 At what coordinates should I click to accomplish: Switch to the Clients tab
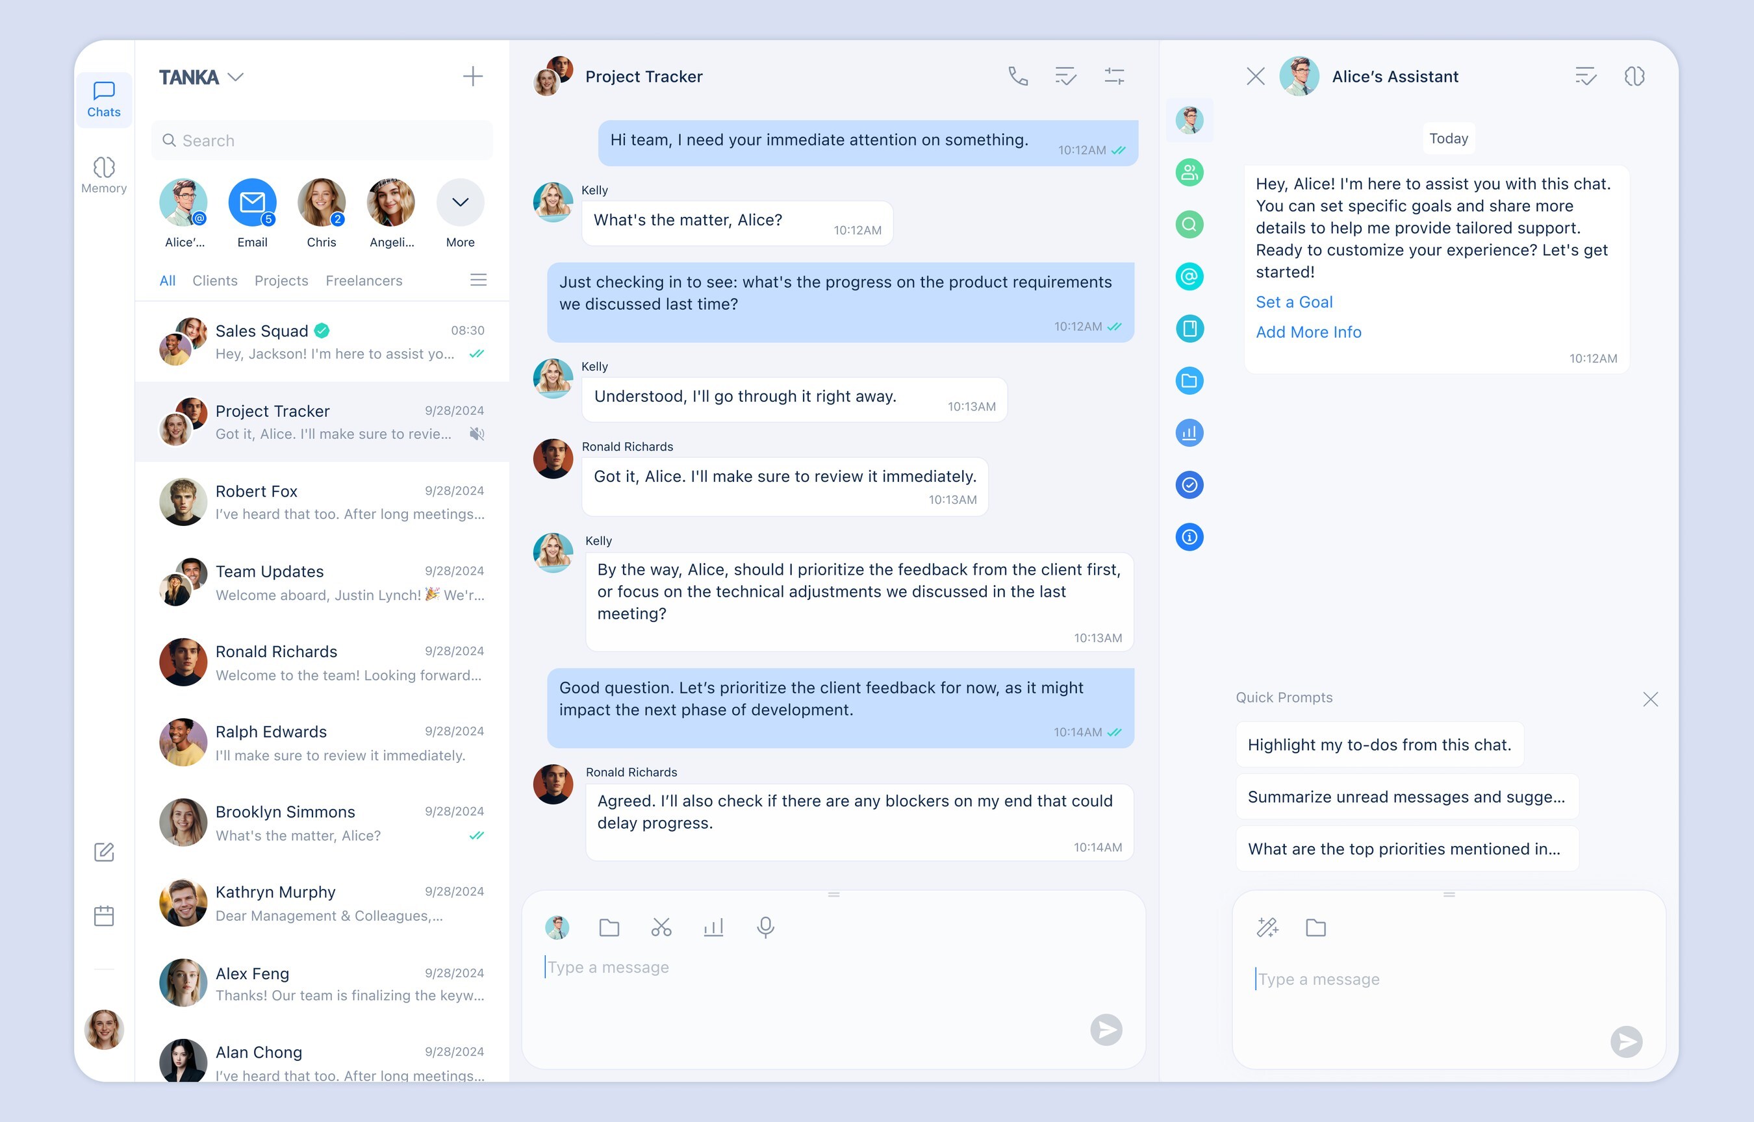(214, 280)
